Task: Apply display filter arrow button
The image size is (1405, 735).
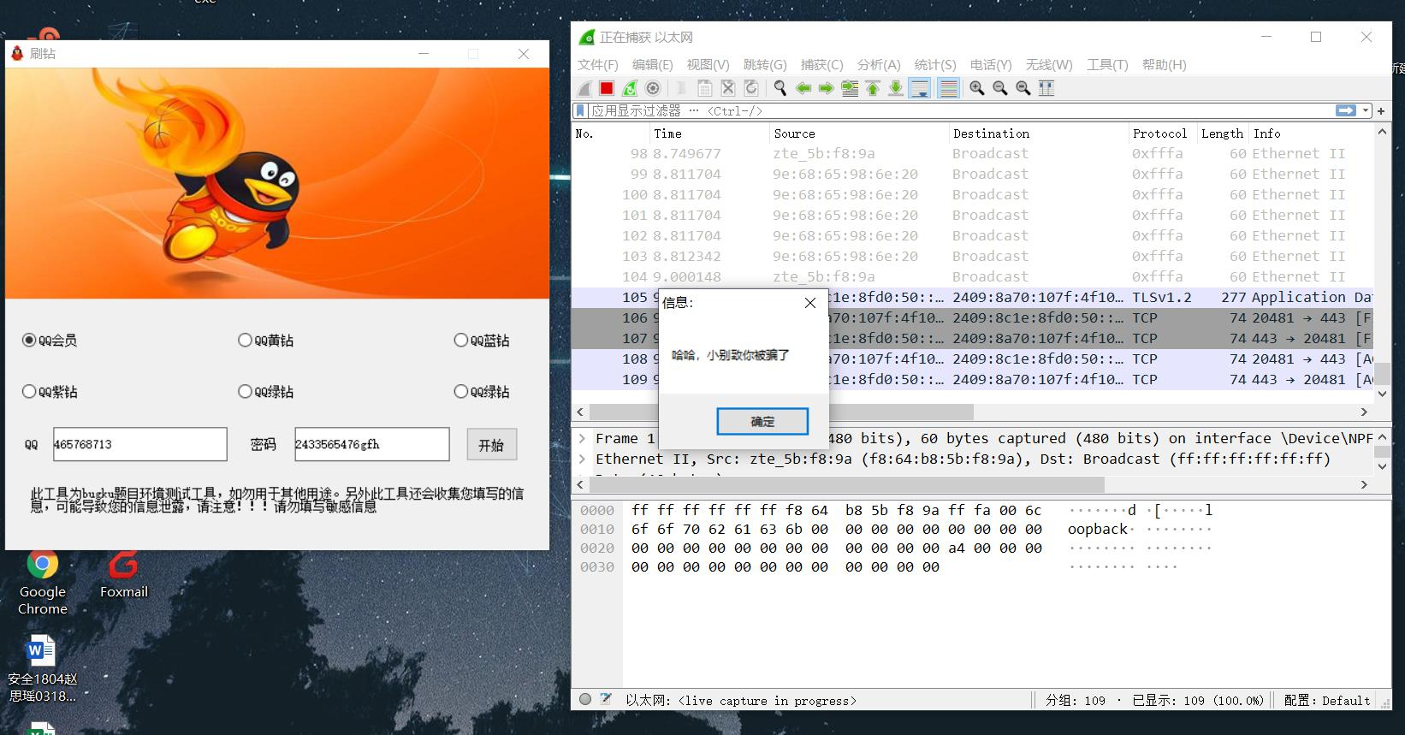Action: [1346, 110]
